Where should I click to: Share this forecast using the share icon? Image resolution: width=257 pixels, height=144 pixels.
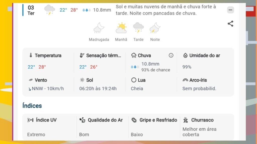coord(230,24)
